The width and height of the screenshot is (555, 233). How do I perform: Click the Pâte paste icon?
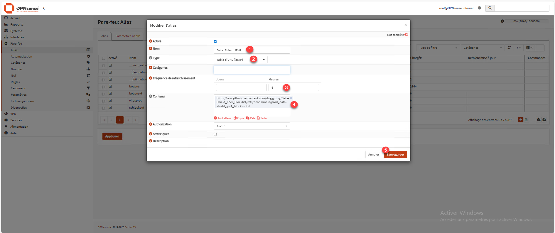[248, 118]
